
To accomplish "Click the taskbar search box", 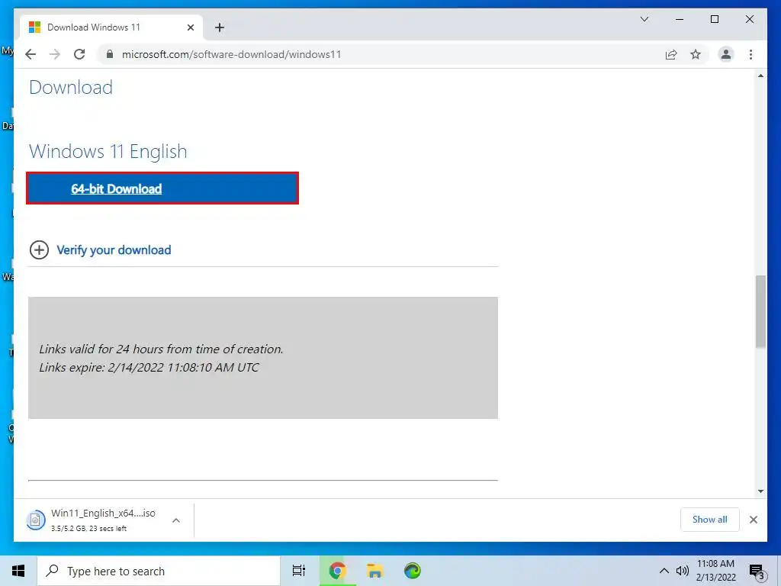I will pos(159,571).
